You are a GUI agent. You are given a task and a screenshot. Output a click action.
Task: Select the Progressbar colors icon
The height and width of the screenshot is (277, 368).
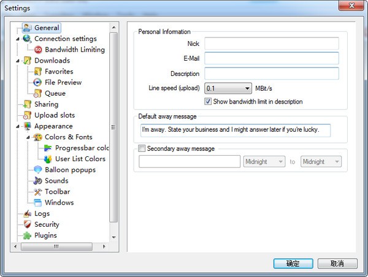click(48, 148)
